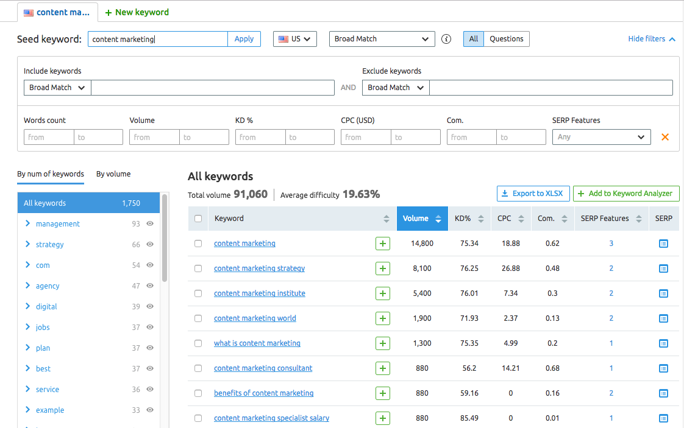Select the 'All keywords' group row

tap(88, 203)
